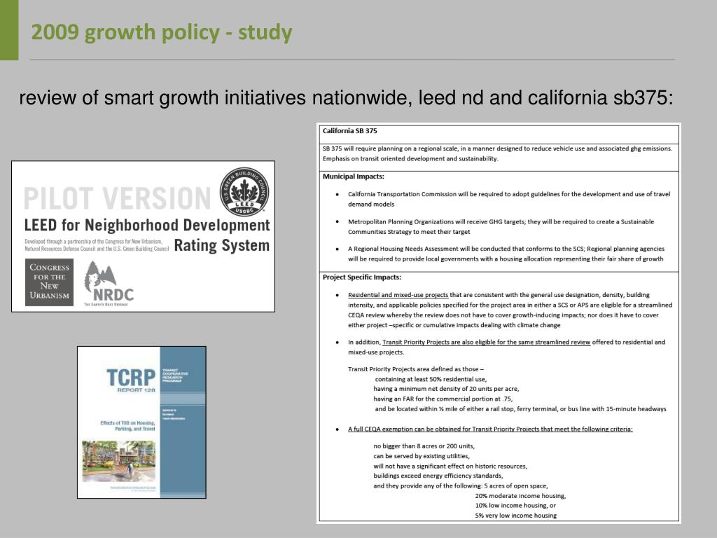Click the Congress for the New Urbanism logo

coord(50,282)
